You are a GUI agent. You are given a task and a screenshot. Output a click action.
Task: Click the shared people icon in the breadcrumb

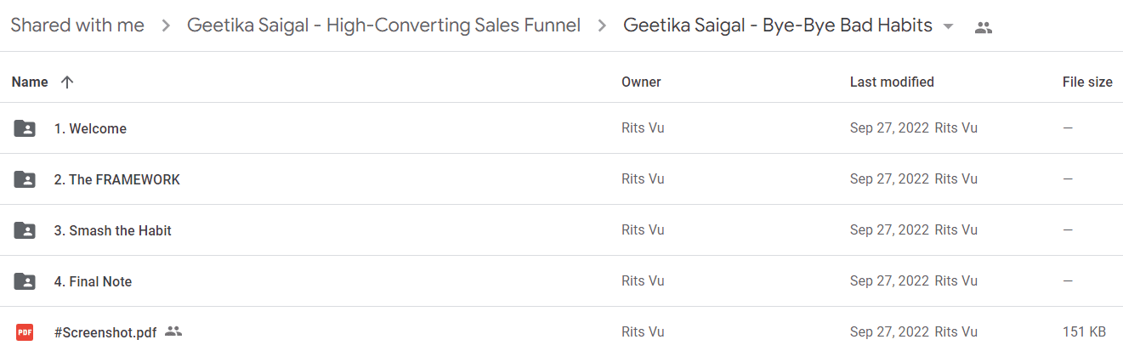984,27
